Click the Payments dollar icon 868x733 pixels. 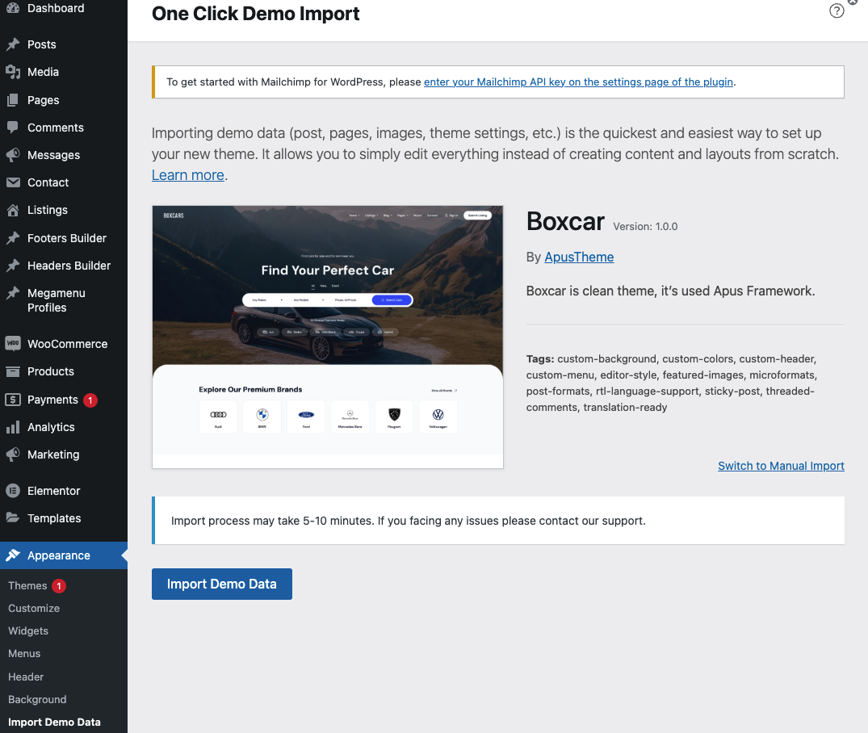tap(13, 400)
